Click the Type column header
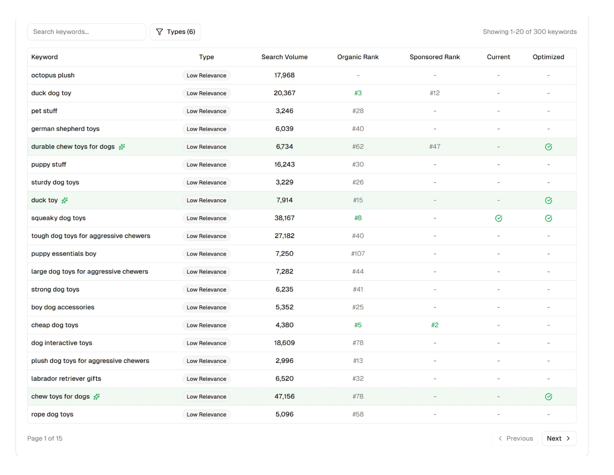The width and height of the screenshot is (614, 475). 206,57
